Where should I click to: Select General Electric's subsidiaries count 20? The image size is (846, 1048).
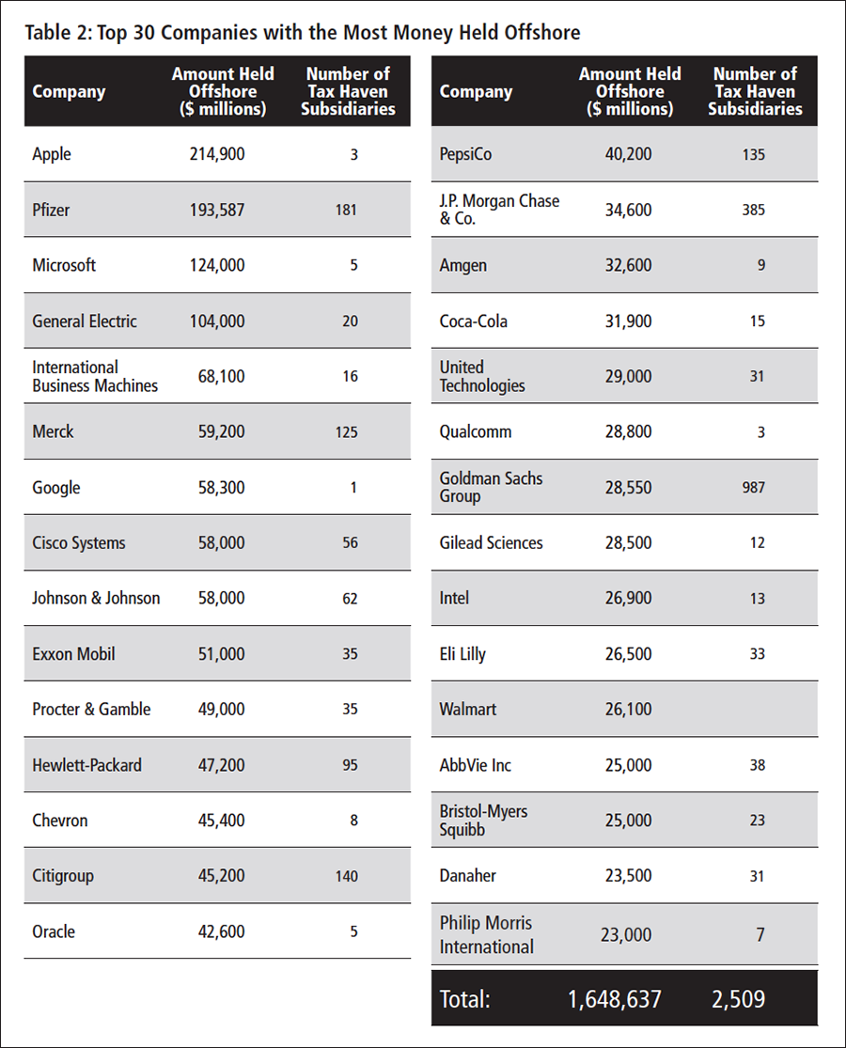[351, 321]
